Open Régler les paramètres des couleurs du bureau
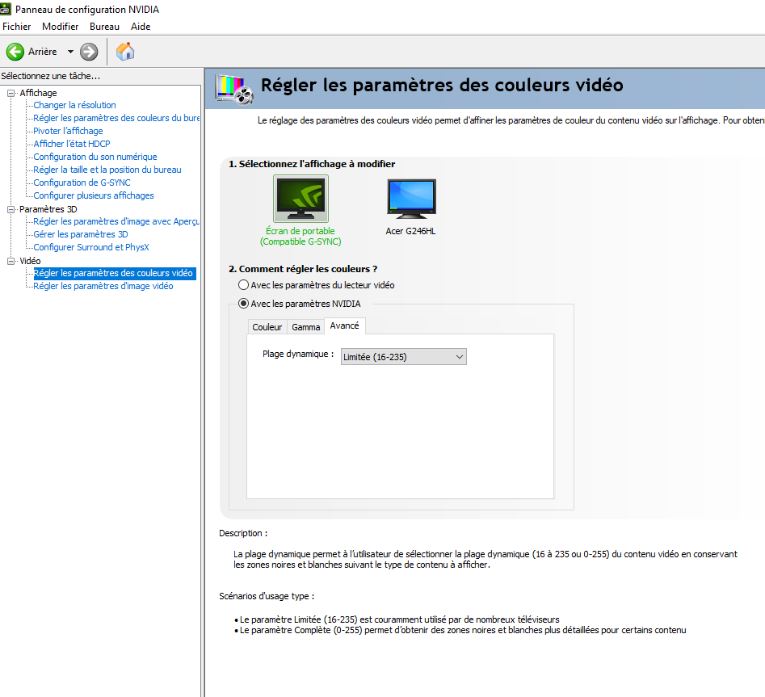Viewport: 765px width, 697px height. pos(116,118)
